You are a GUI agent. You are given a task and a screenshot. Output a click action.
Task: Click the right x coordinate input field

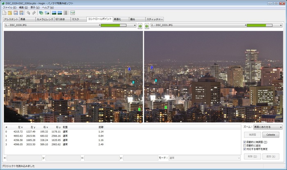point(102,158)
